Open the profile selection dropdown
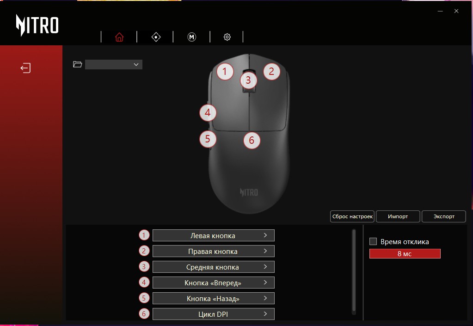 [114, 65]
